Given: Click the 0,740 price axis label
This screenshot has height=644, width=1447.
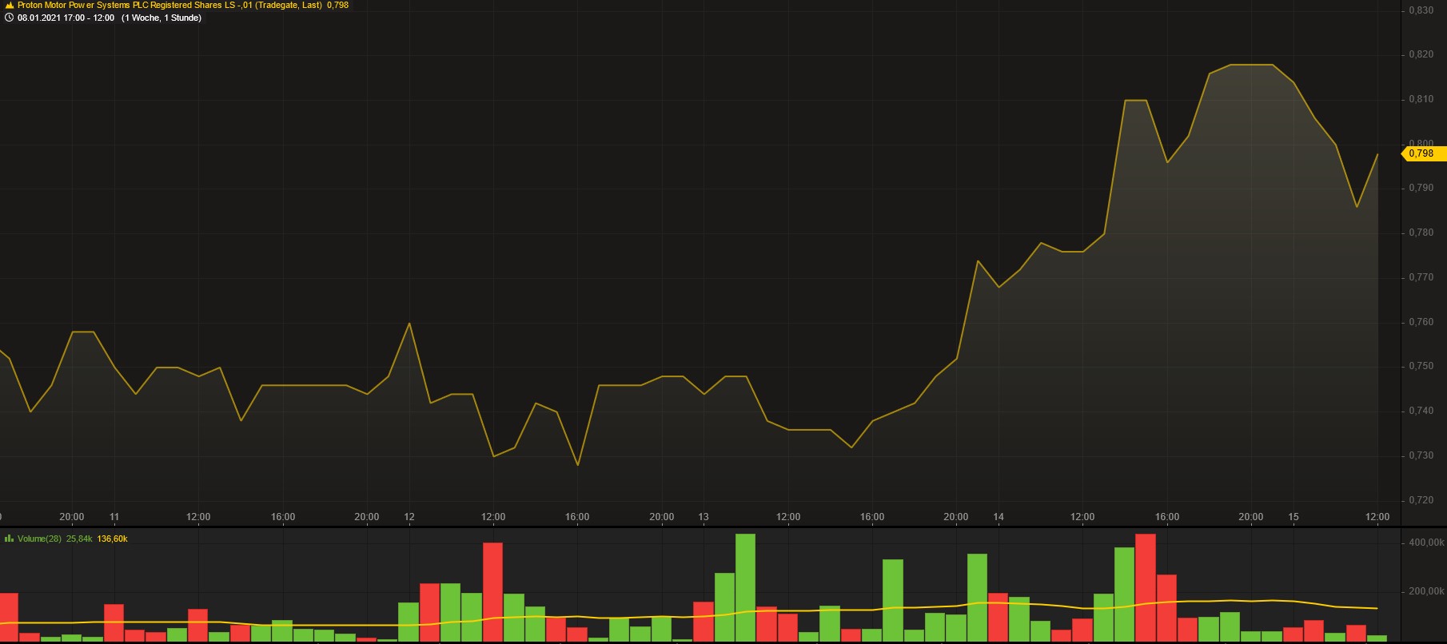Looking at the screenshot, I should (x=1421, y=411).
